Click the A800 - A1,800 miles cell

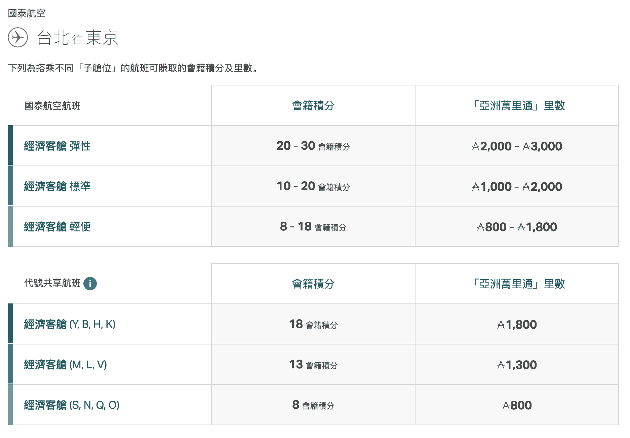coord(517,227)
